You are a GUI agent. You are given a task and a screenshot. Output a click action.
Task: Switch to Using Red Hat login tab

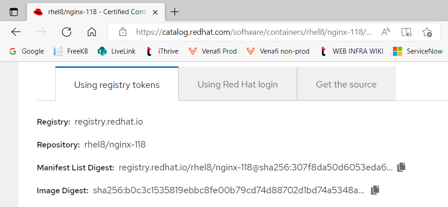click(238, 84)
